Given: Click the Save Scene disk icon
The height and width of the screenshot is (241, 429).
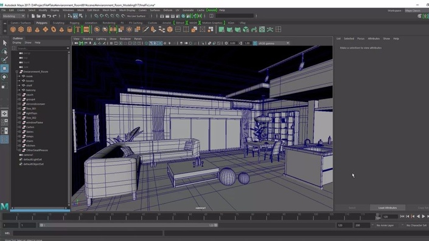Looking at the screenshot, I should 44,16.
